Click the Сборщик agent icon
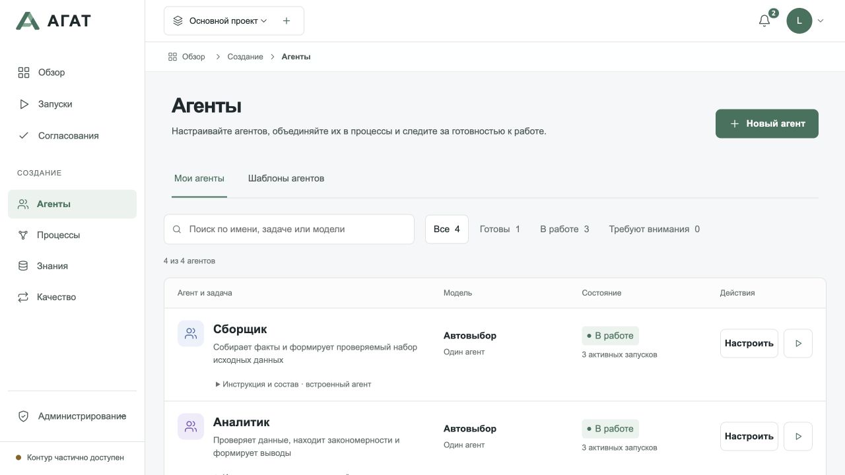This screenshot has width=845, height=475. [191, 334]
